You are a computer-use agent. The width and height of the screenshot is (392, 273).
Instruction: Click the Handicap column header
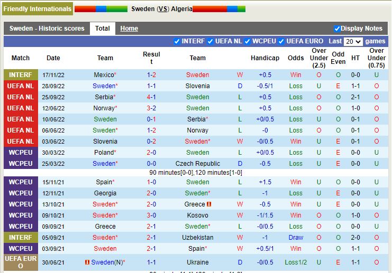(265, 58)
